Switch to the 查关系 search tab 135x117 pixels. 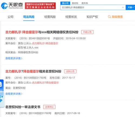click(85, 3)
